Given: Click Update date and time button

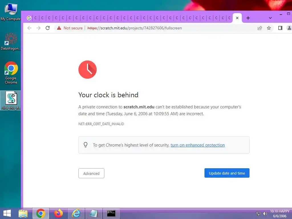Looking at the screenshot, I should click(227, 173).
